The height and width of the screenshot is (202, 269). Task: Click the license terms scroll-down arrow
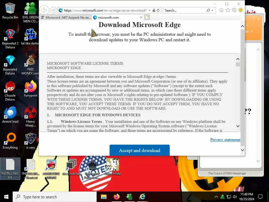[238, 126]
